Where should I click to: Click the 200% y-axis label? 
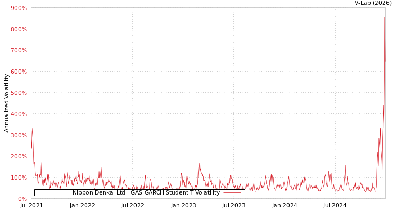(19, 156)
